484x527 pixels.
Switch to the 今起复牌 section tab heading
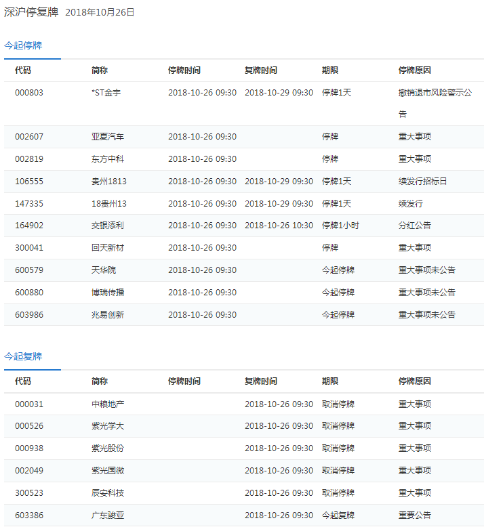(23, 356)
